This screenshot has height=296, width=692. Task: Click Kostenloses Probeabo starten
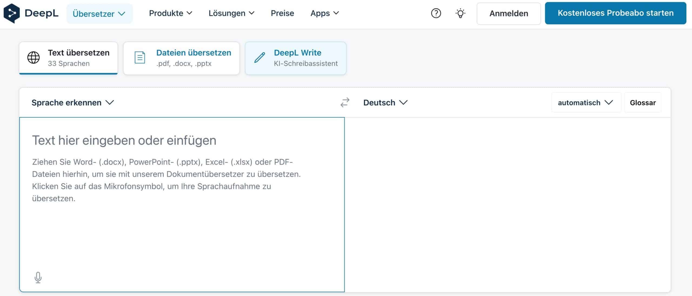click(x=616, y=13)
